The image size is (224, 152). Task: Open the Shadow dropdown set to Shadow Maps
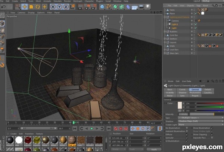tap(200, 121)
